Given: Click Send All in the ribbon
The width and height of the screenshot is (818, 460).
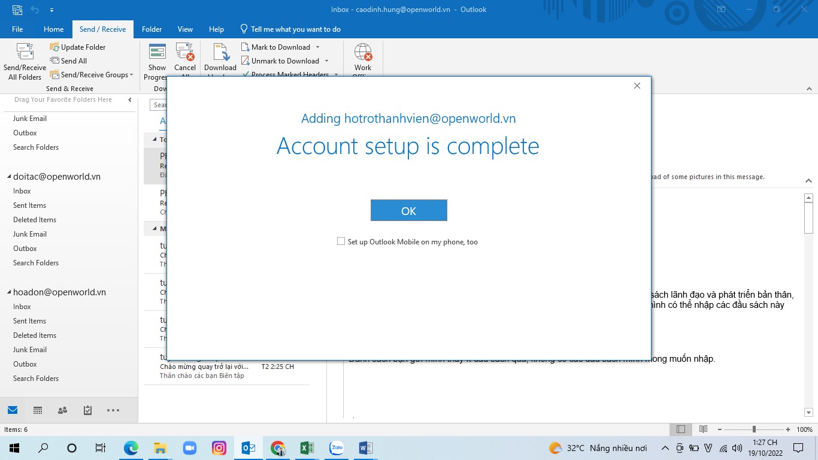Looking at the screenshot, I should pyautogui.click(x=69, y=61).
